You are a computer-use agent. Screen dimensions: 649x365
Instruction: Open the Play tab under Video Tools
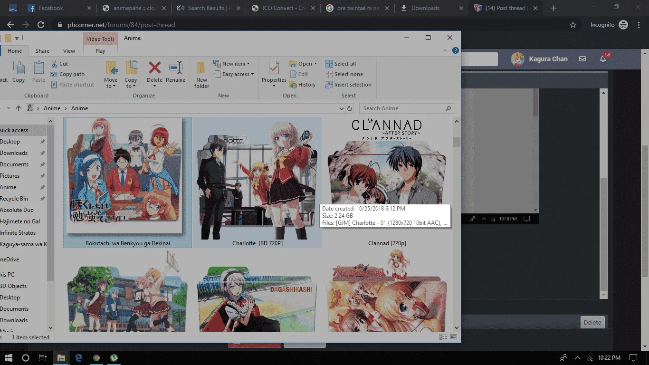pos(100,51)
